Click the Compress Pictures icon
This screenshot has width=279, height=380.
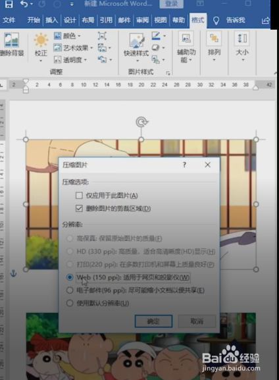(x=102, y=36)
